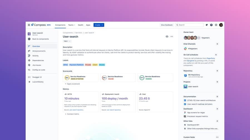Open Custom fields ellipsis menu

217,137
